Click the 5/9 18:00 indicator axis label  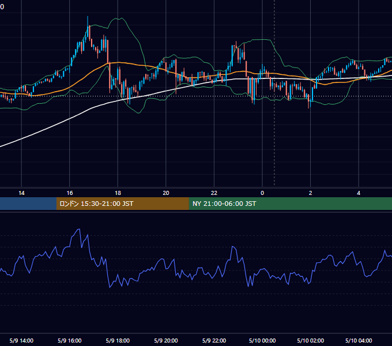tap(118, 340)
